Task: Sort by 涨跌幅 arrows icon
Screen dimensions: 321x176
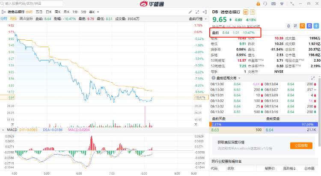Action: tap(294, 168)
